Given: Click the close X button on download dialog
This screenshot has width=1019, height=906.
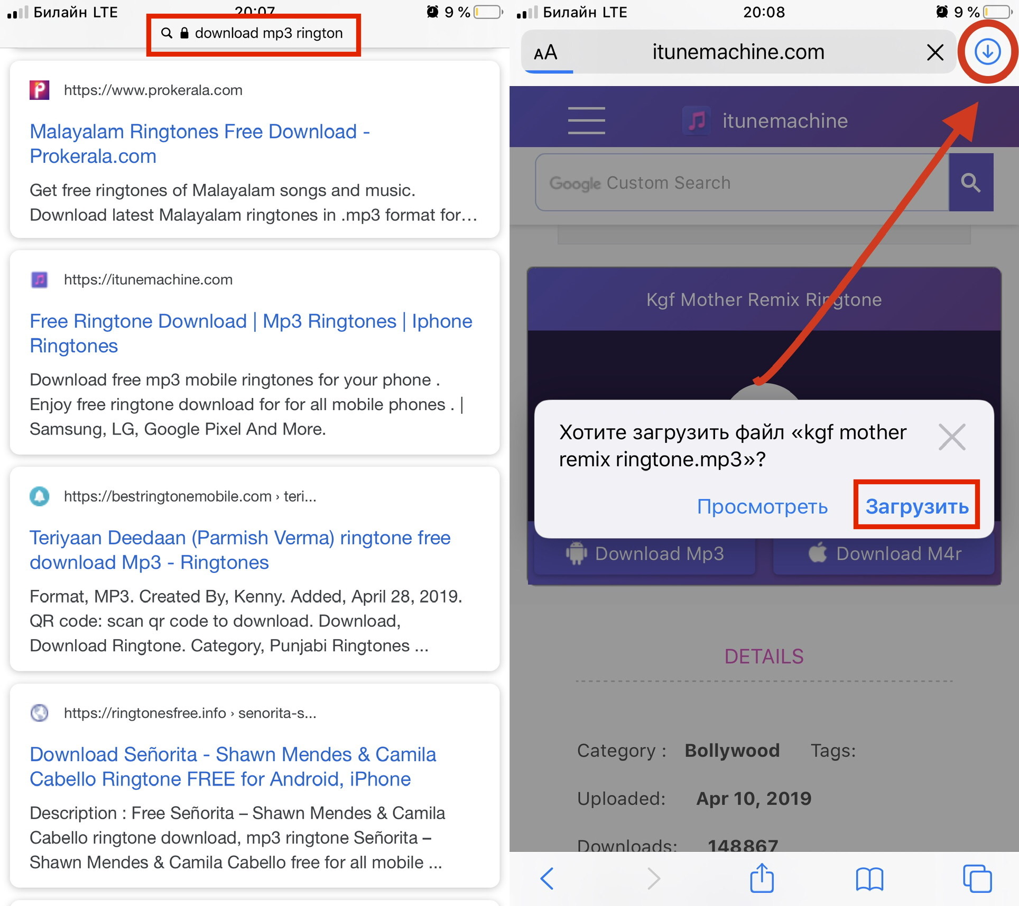Looking at the screenshot, I should 952,437.
